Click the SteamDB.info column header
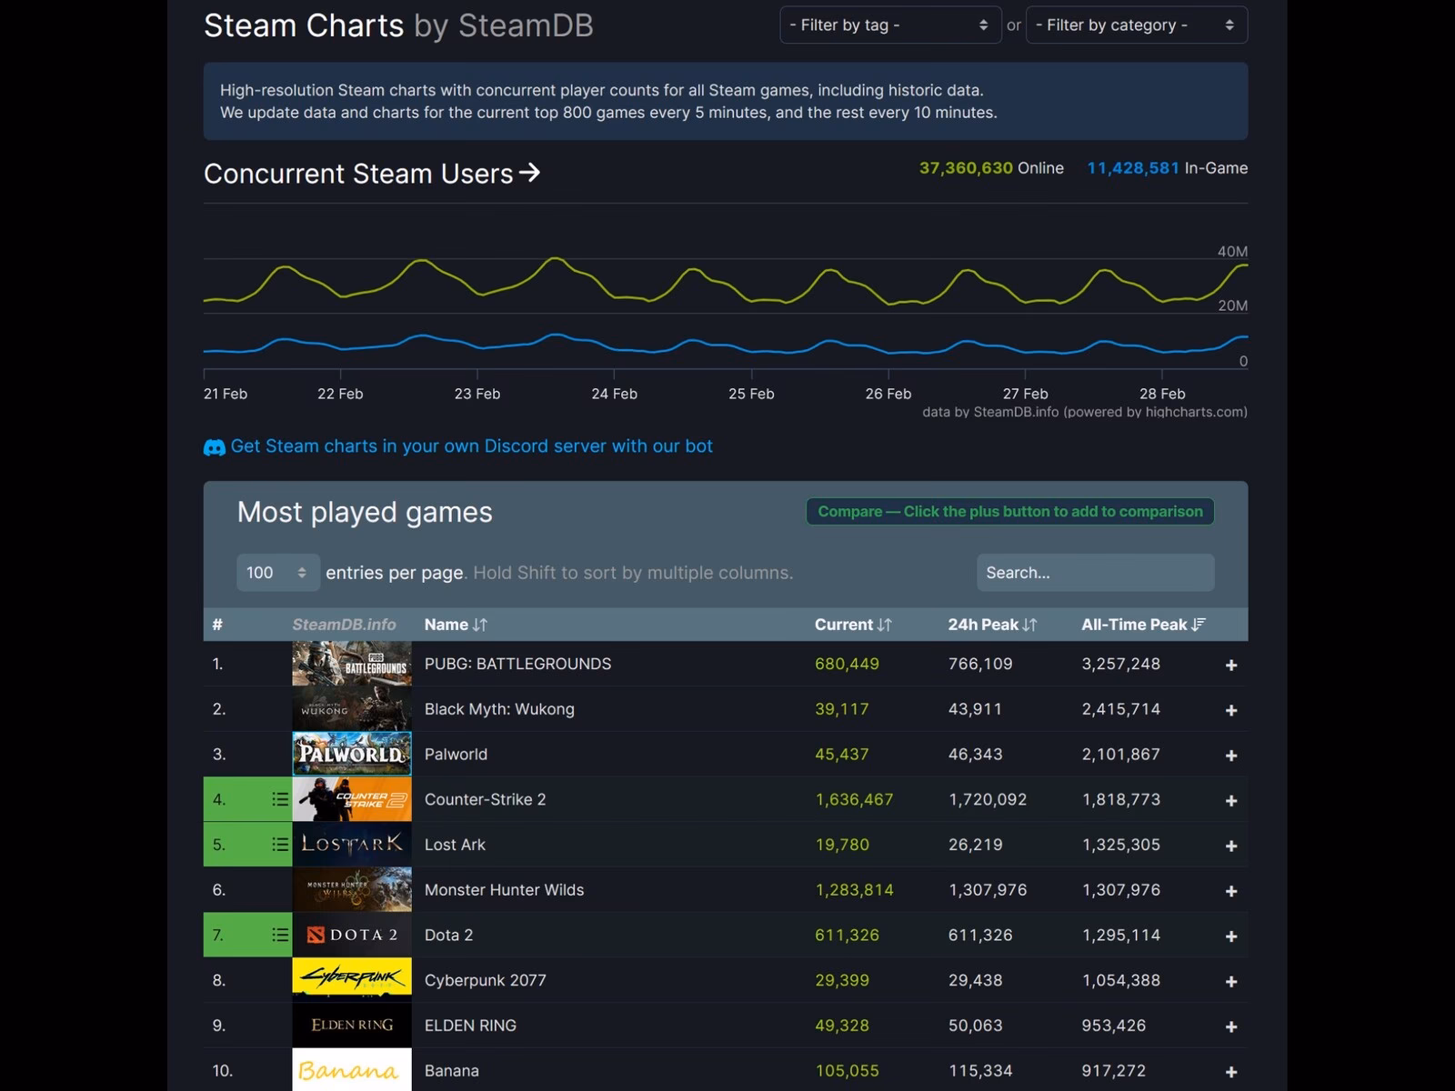This screenshot has width=1455, height=1091. [x=344, y=625]
